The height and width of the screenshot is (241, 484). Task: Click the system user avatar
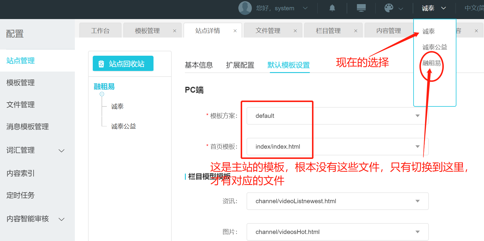click(245, 8)
